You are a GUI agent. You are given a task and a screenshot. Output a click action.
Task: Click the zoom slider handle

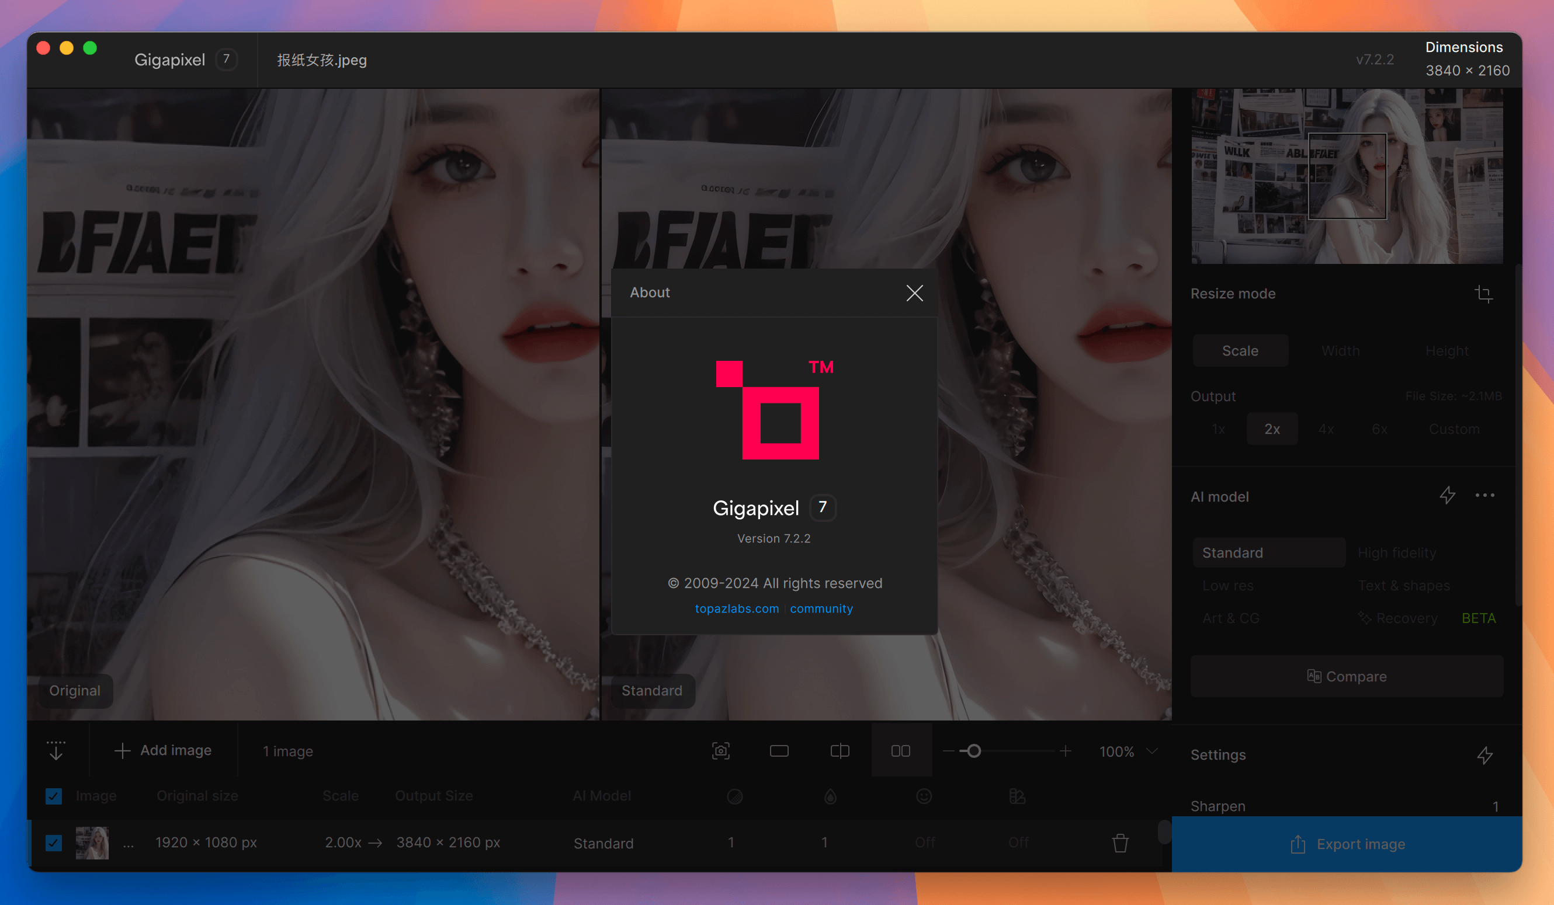click(x=974, y=751)
